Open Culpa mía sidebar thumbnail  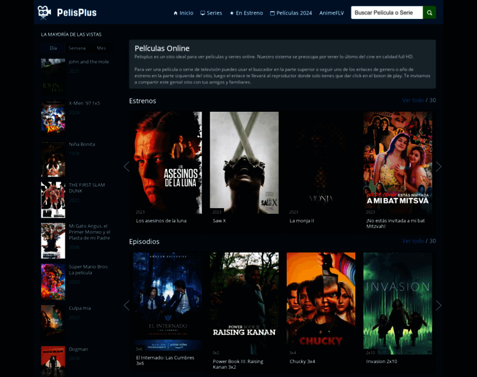coord(53,323)
